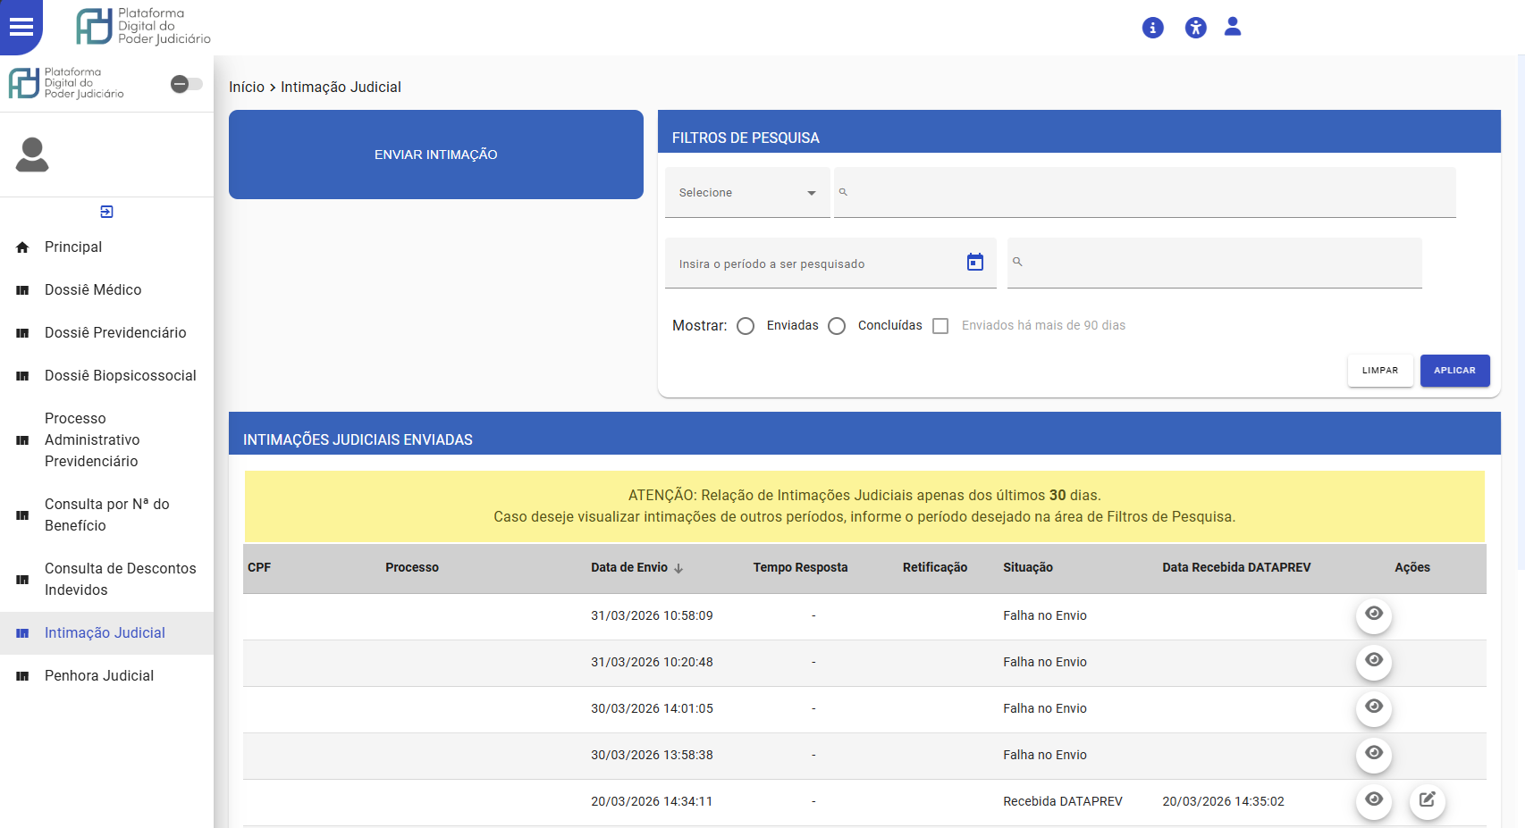Open Dossiê Previdenciário menu item
1525x828 pixels.
106,333
